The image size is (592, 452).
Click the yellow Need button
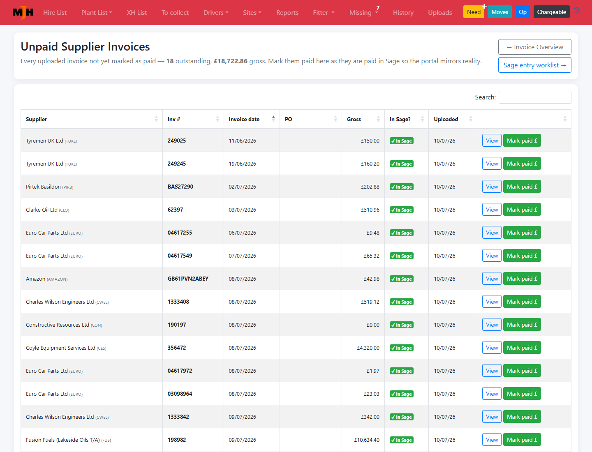474,12
